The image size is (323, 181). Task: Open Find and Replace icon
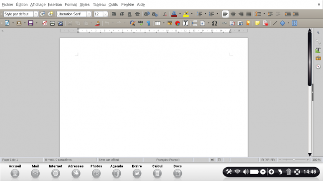[133, 23]
